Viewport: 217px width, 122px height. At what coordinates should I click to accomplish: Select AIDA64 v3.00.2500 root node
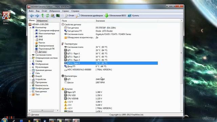pyautogui.click(x=39, y=24)
